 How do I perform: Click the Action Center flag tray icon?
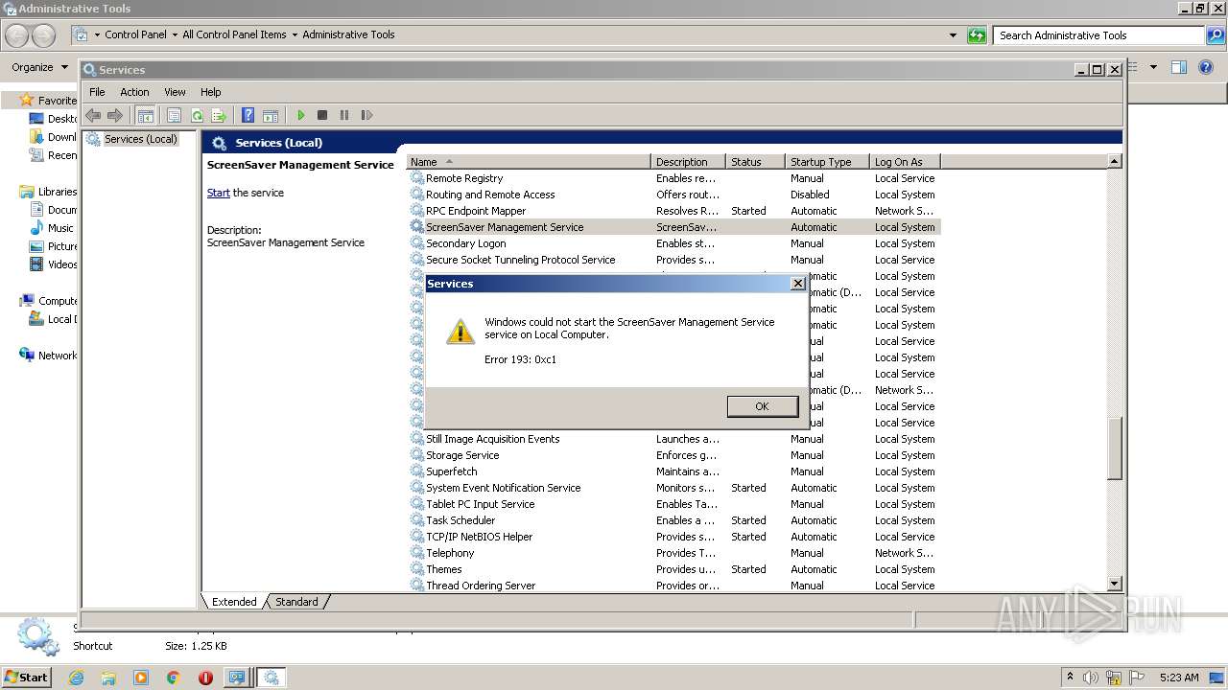(x=1137, y=678)
